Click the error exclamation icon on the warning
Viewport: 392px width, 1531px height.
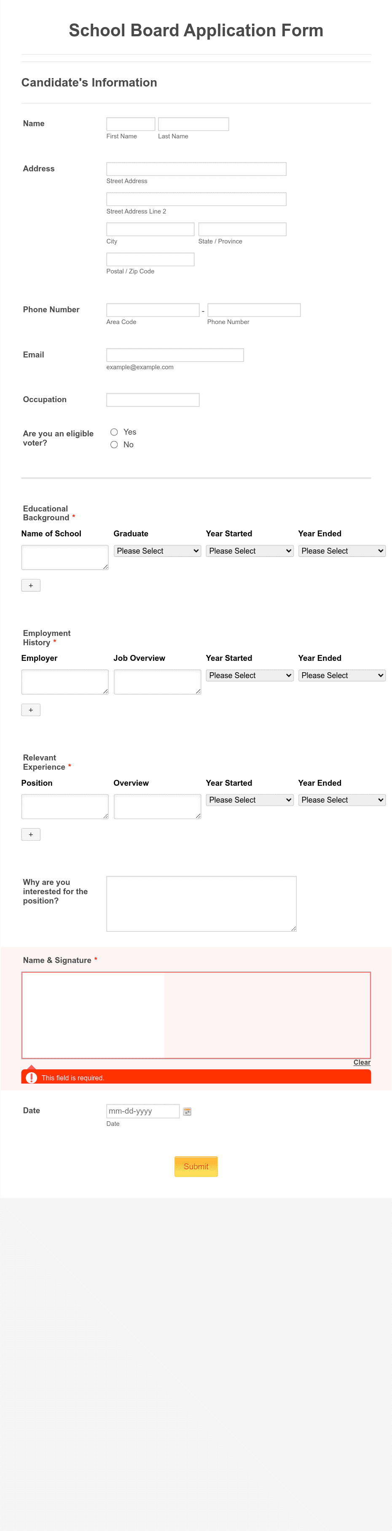coord(31,1077)
